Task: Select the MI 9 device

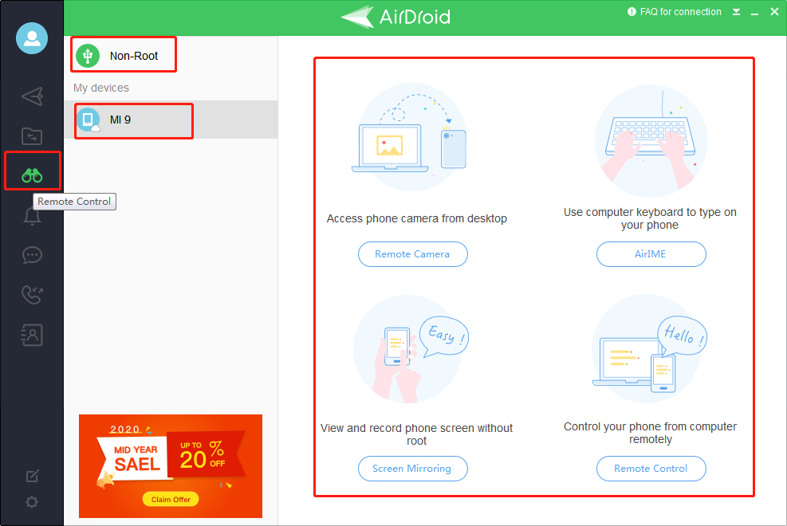Action: (x=133, y=120)
